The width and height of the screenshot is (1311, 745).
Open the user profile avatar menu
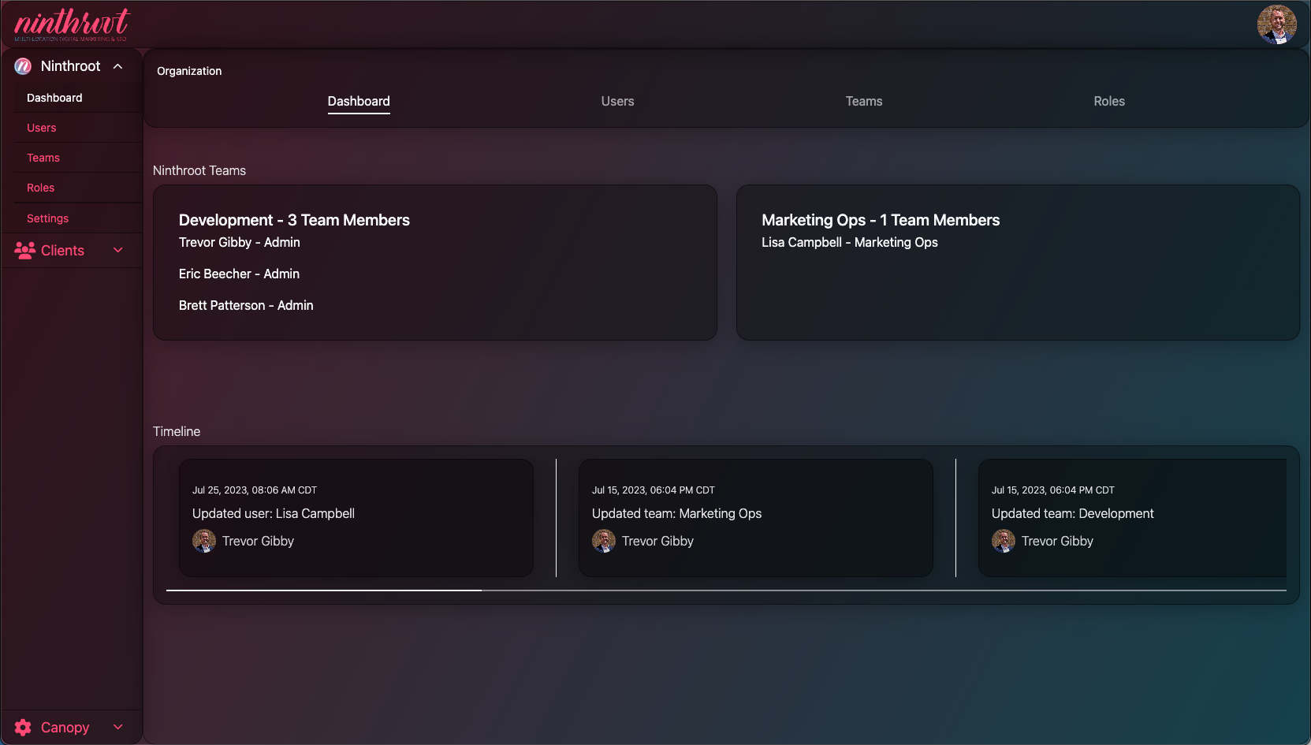[x=1276, y=24]
